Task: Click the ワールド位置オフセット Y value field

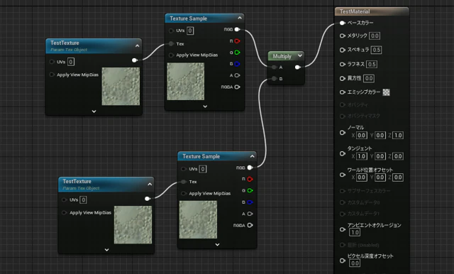Action: coord(380,177)
